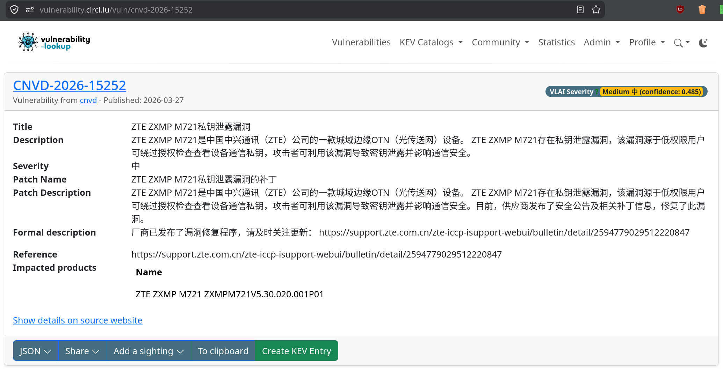The image size is (723, 372).
Task: Open the Admin dropdown menu
Action: [602, 42]
